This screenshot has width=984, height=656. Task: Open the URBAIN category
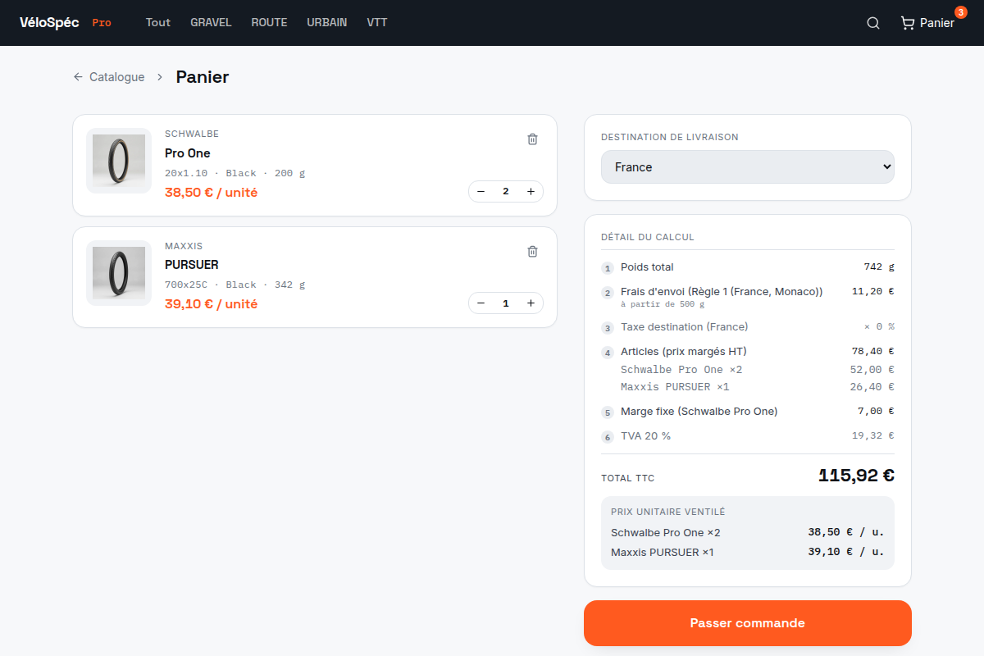pyautogui.click(x=327, y=23)
